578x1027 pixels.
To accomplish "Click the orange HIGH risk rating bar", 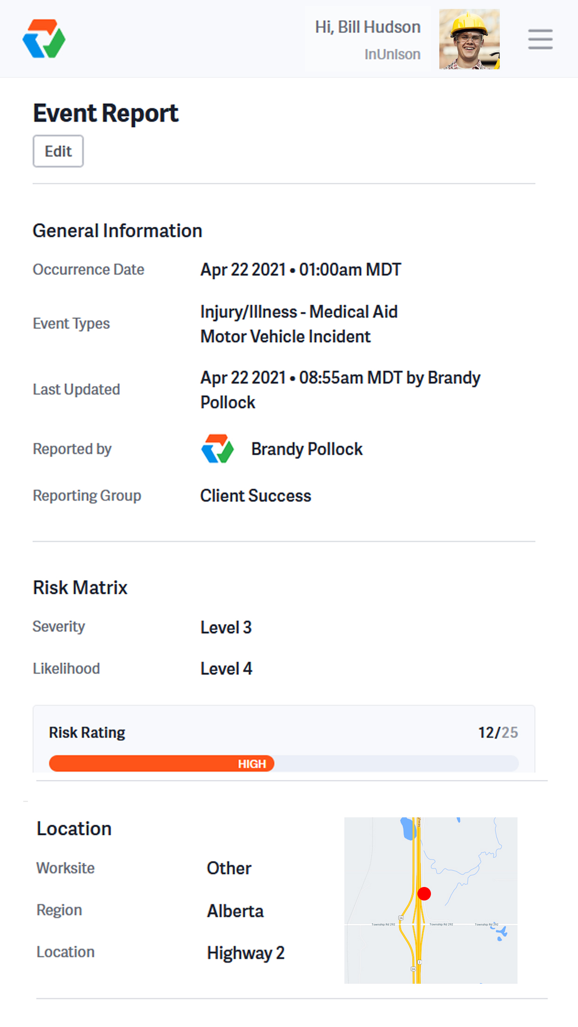I will pyautogui.click(x=161, y=763).
